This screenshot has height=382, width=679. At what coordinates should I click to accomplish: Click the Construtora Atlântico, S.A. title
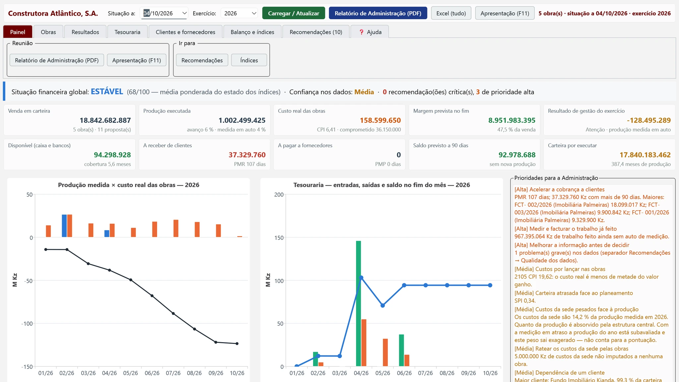(53, 13)
